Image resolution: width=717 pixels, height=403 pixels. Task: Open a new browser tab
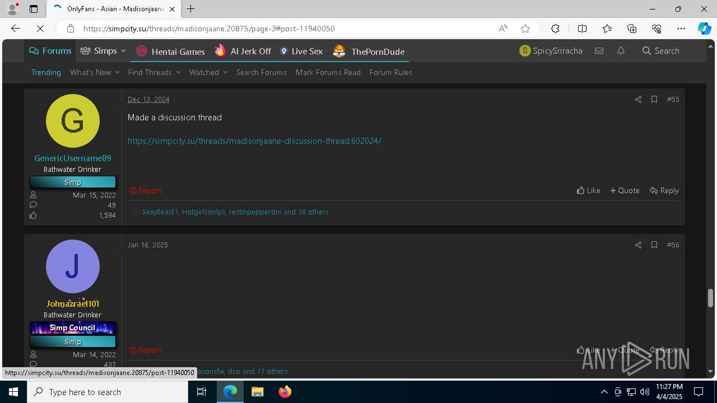pyautogui.click(x=190, y=9)
